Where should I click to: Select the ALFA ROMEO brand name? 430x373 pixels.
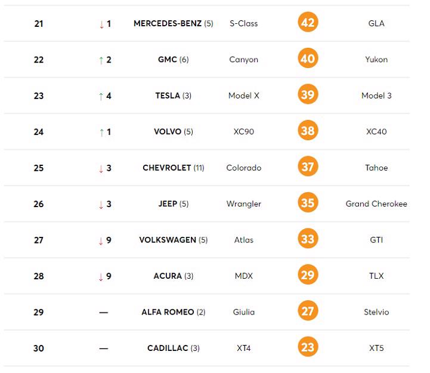point(168,312)
